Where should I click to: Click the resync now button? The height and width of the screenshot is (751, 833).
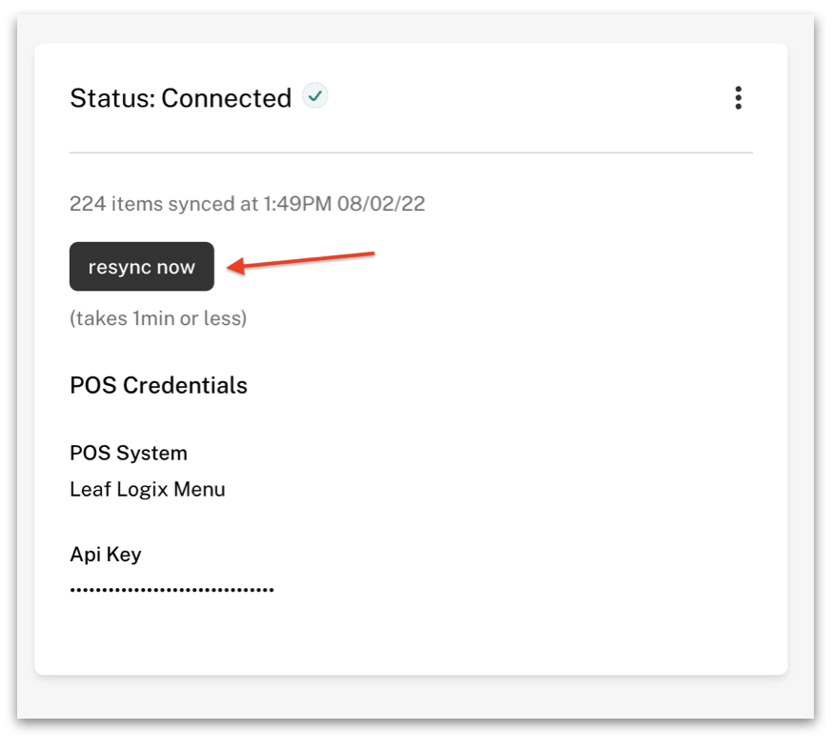[x=142, y=267]
